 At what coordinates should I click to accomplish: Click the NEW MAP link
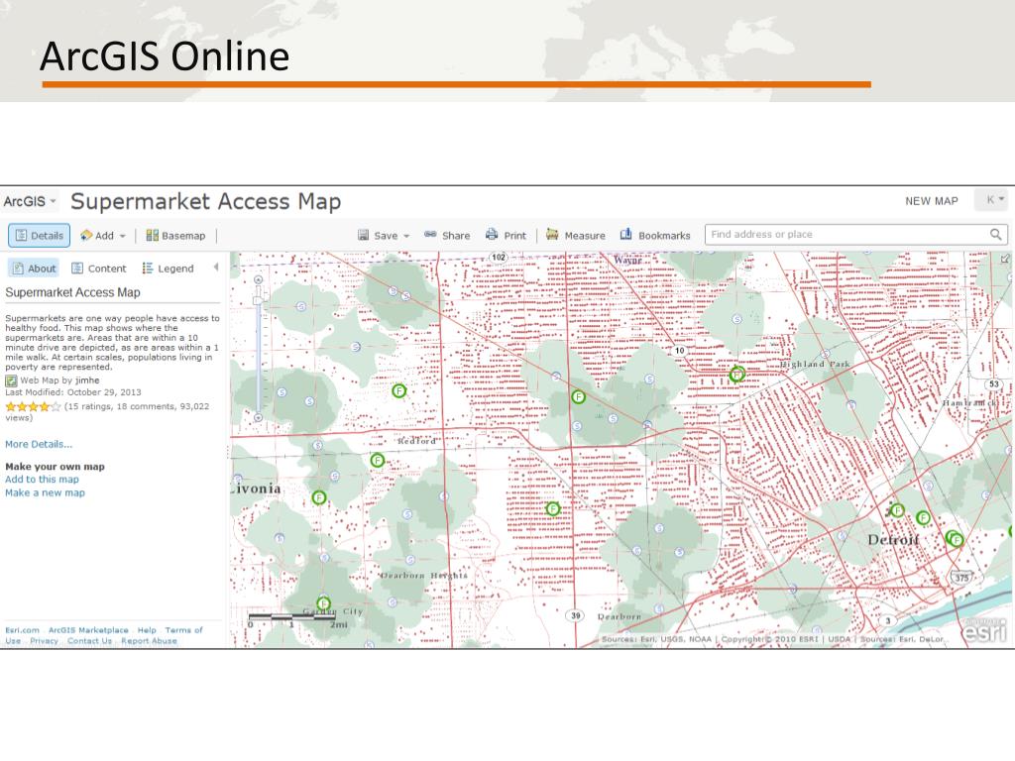[932, 201]
